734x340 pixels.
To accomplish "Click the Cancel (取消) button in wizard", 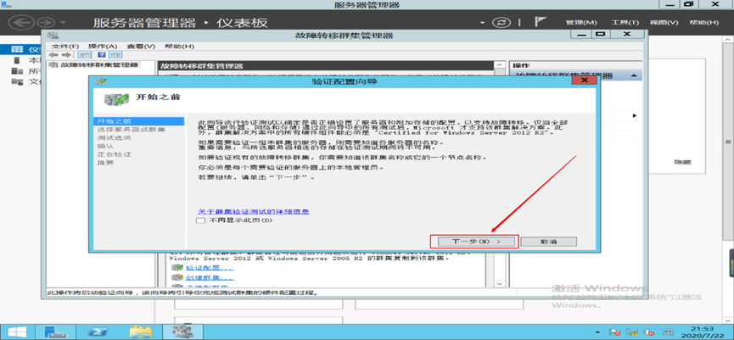I will pyautogui.click(x=549, y=242).
